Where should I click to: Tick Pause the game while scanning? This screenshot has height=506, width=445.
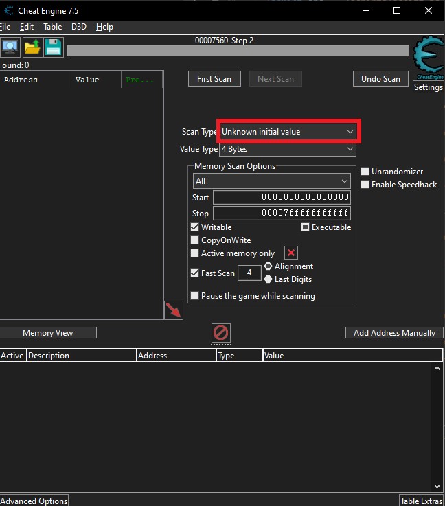tap(196, 296)
